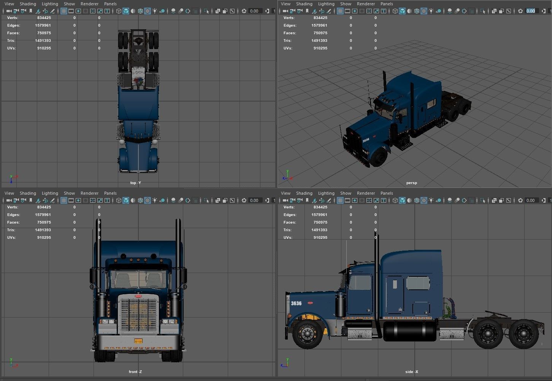Click 'front -Z' camera label in front viewport
Image resolution: width=552 pixels, height=381 pixels.
(x=135, y=372)
